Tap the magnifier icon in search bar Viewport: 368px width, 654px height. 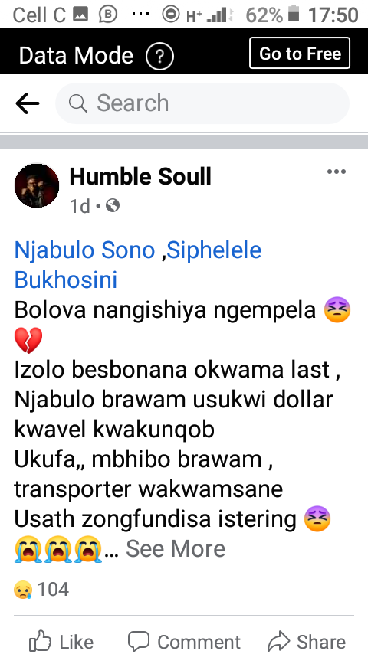[x=78, y=103]
